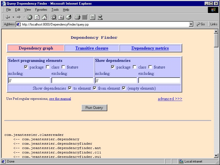Viewport: 220px width, 165px height.
Task: Focus including field under Show dependencies
Action: [116, 80]
